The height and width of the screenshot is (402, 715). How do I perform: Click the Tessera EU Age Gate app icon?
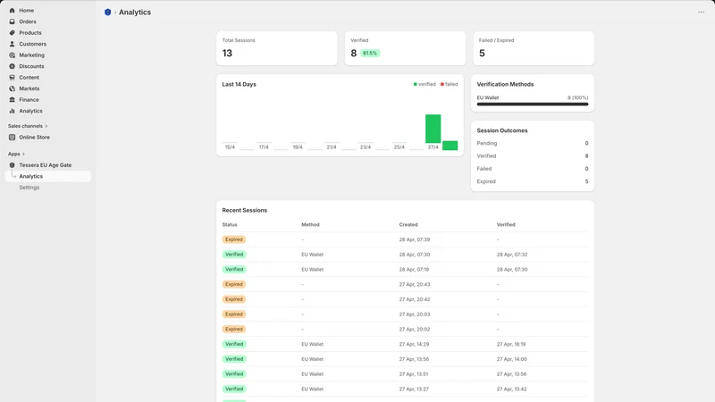pyautogui.click(x=12, y=165)
